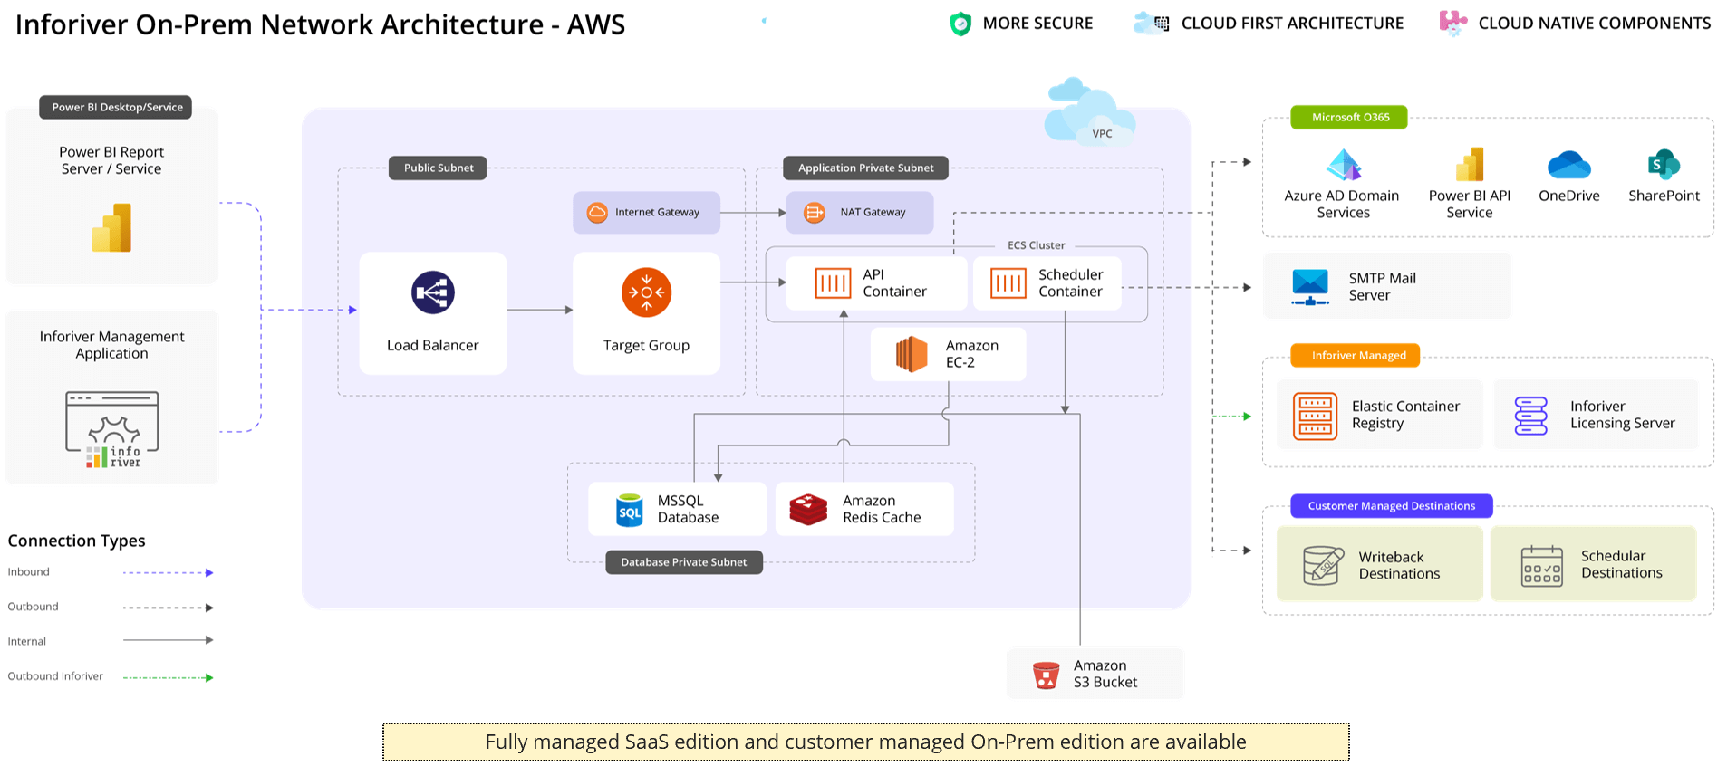Click the Inforiver Licensing Server icon
The image size is (1727, 766).
[x=1531, y=416]
